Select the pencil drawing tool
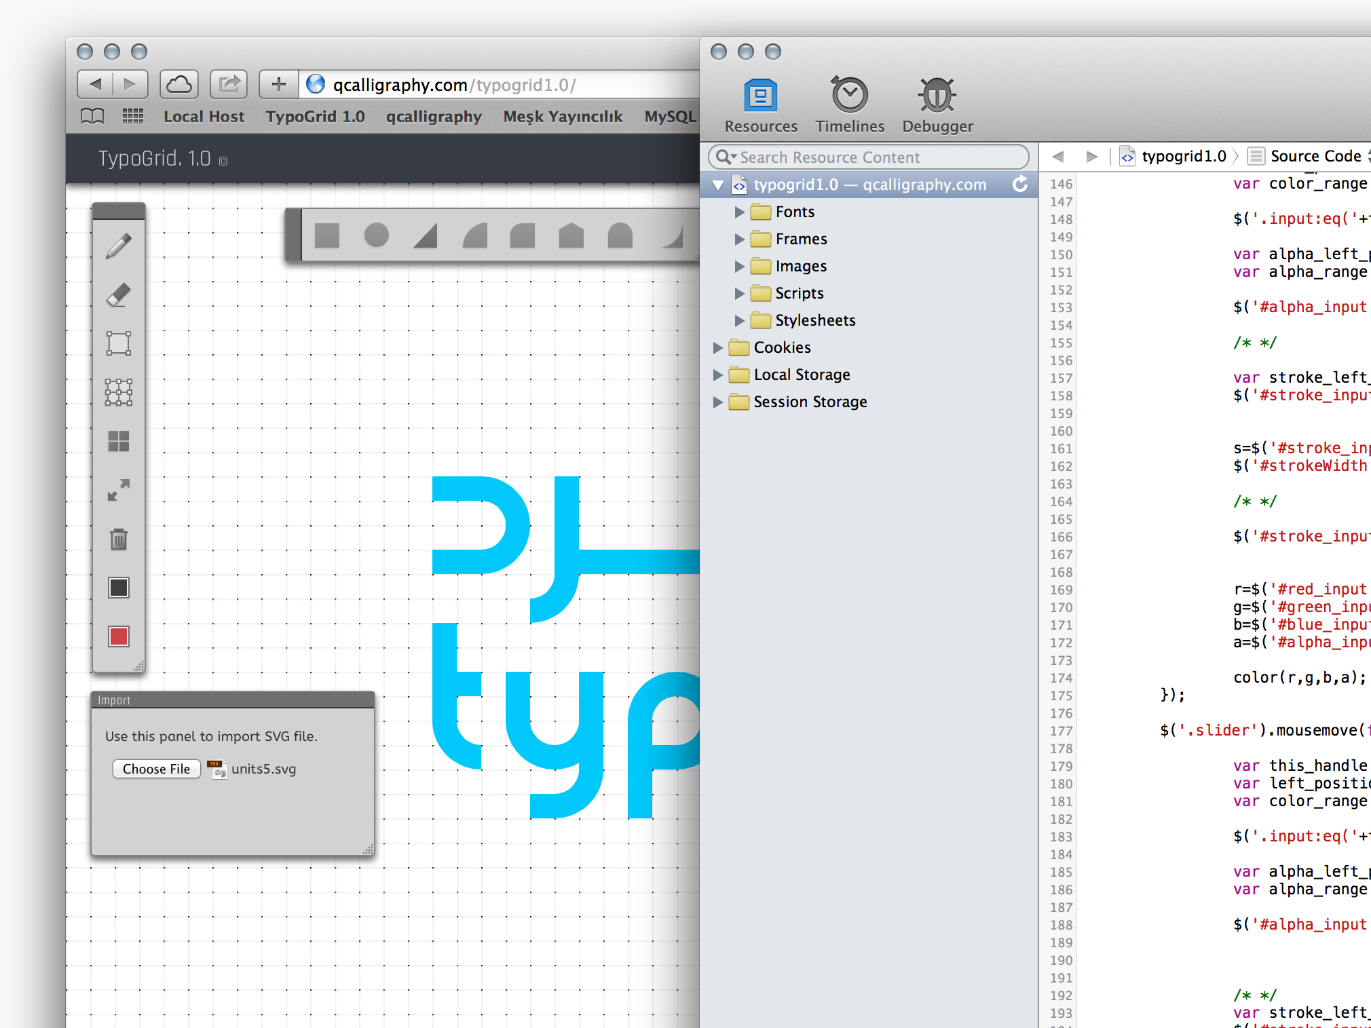The image size is (1371, 1028). click(x=119, y=246)
